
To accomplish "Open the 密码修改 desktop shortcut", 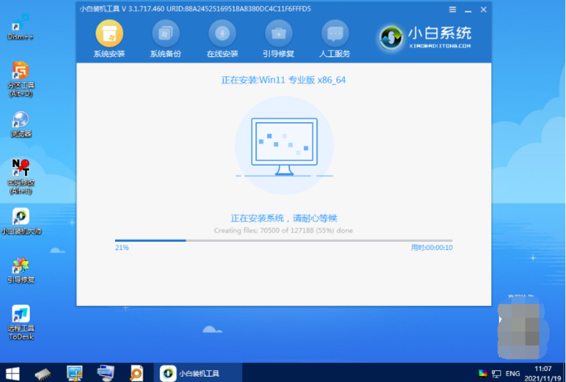I will pos(21,177).
